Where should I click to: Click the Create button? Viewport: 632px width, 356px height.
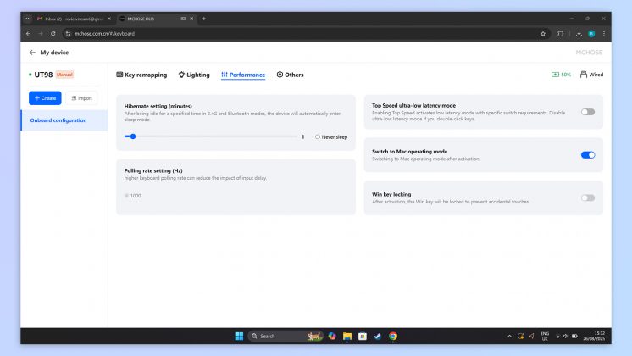(45, 98)
